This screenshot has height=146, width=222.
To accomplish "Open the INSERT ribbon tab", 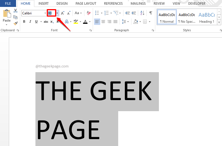I will (43, 4).
